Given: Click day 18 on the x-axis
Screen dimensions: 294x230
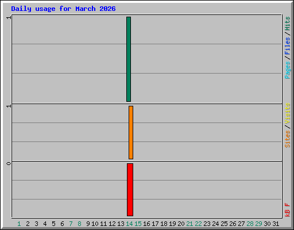Looking at the screenshot, I should click(164, 224).
